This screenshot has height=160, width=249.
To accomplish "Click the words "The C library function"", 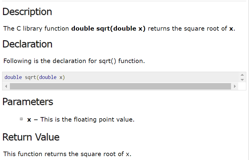I will pyautogui.click(x=36, y=29).
